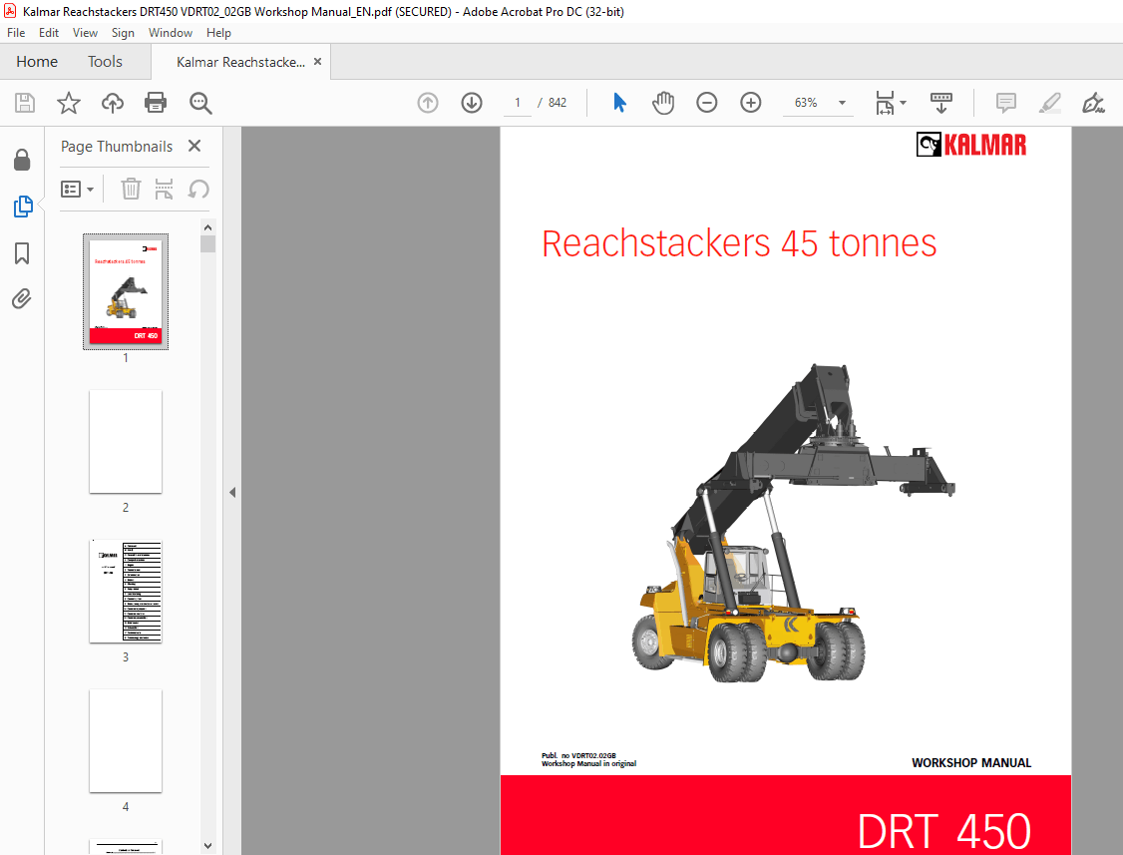
Task: Open the page display mode dropdown arrow
Action: [904, 103]
